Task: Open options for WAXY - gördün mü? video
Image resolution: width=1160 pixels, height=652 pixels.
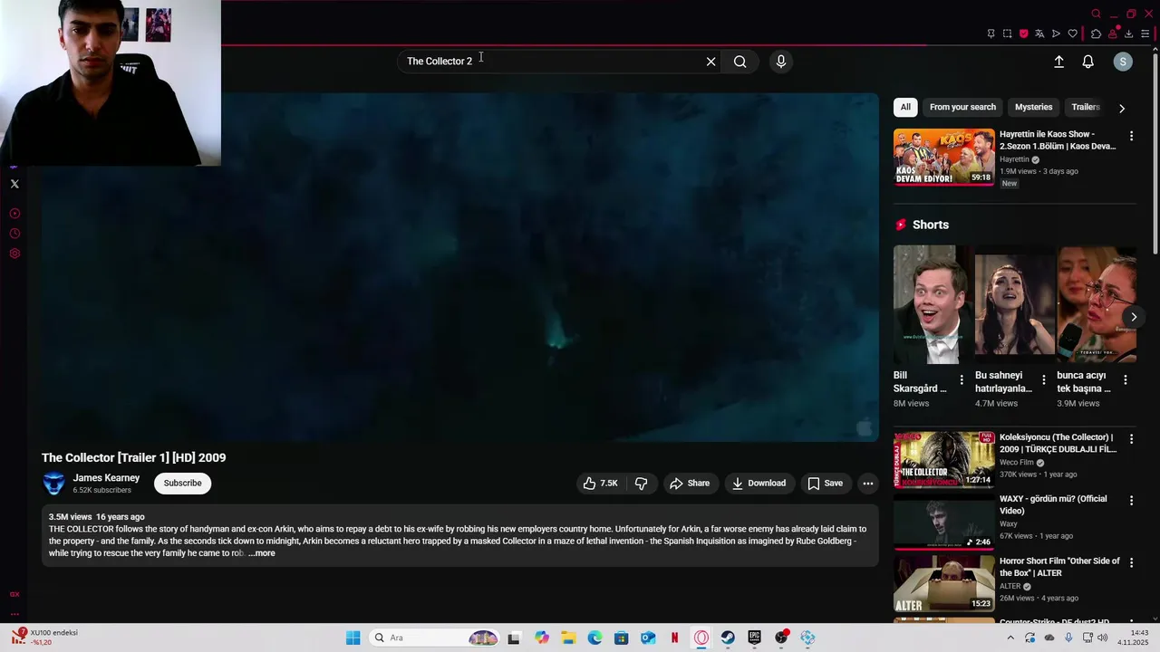Action: click(1131, 500)
